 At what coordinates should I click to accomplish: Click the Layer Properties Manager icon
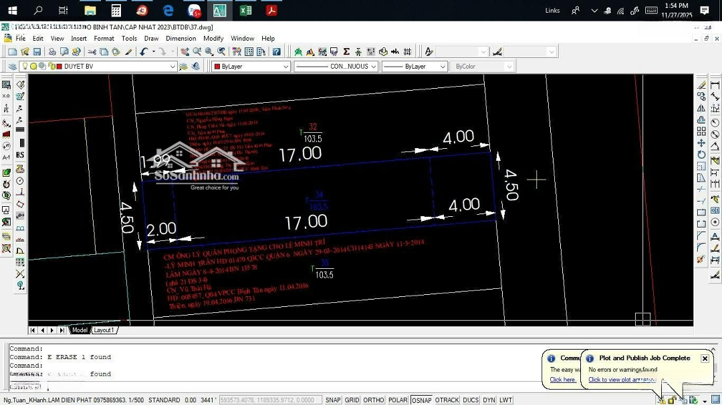(x=12, y=67)
